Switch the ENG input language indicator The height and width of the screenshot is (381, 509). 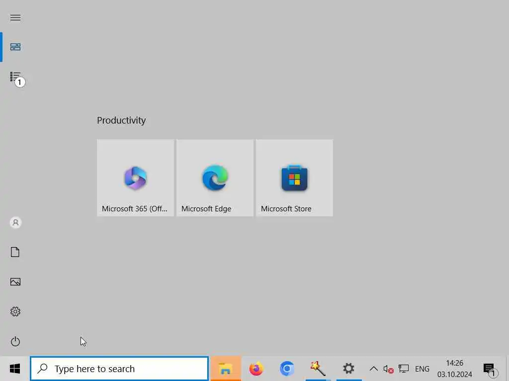pyautogui.click(x=423, y=369)
